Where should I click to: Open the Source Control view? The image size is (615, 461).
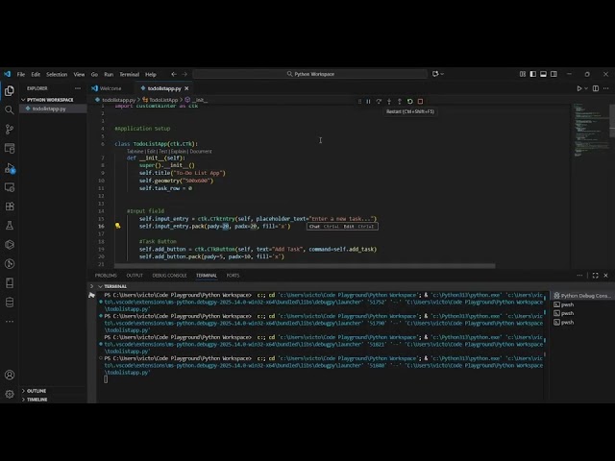point(10,130)
